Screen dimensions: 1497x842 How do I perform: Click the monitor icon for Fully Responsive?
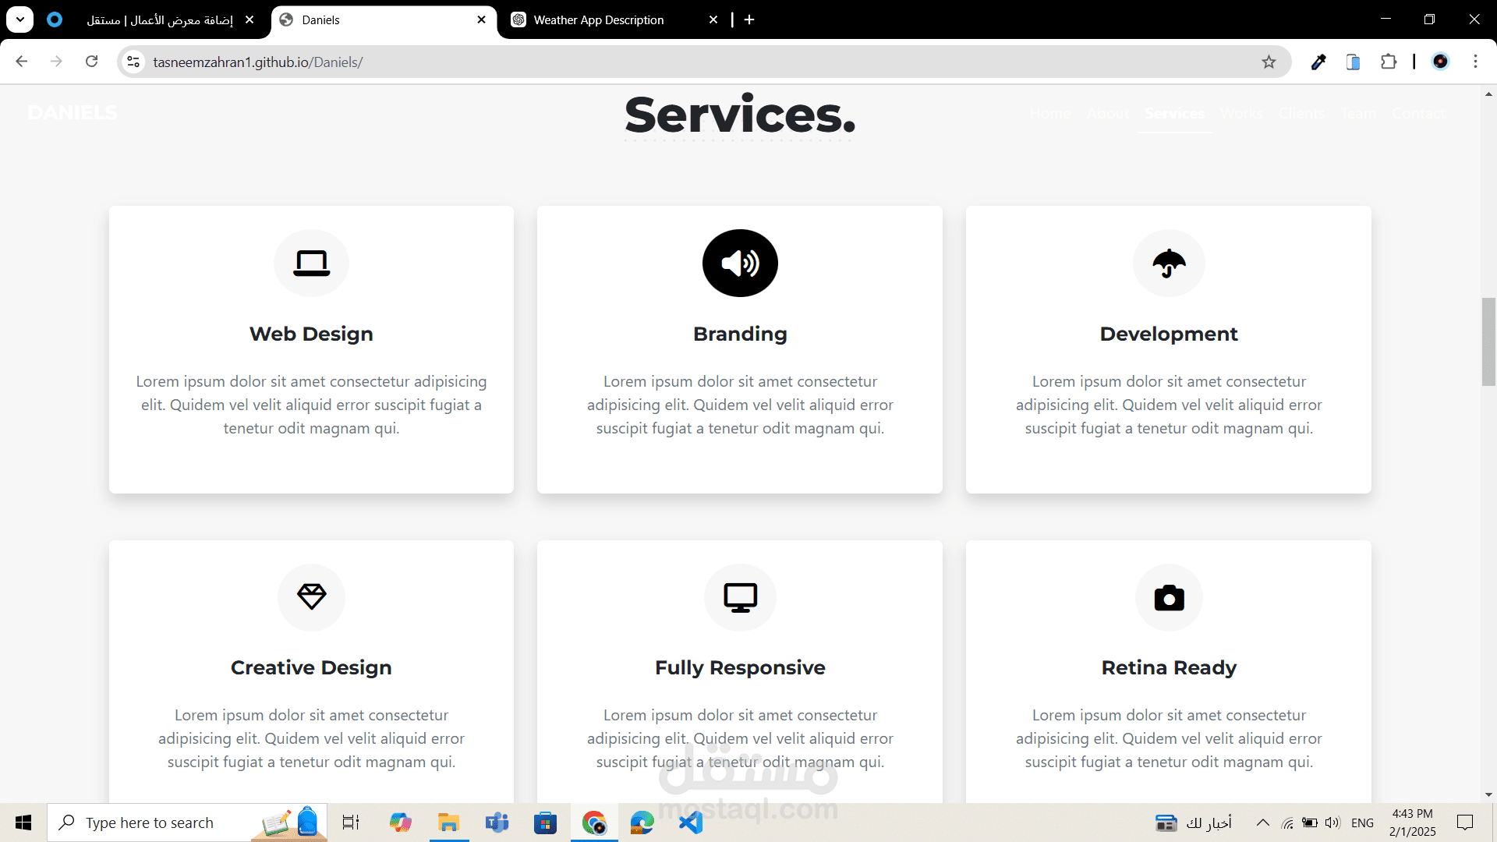pos(740,597)
